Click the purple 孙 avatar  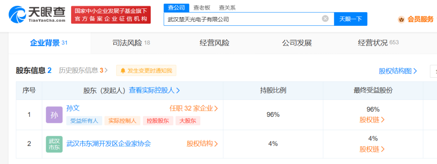click(54, 115)
